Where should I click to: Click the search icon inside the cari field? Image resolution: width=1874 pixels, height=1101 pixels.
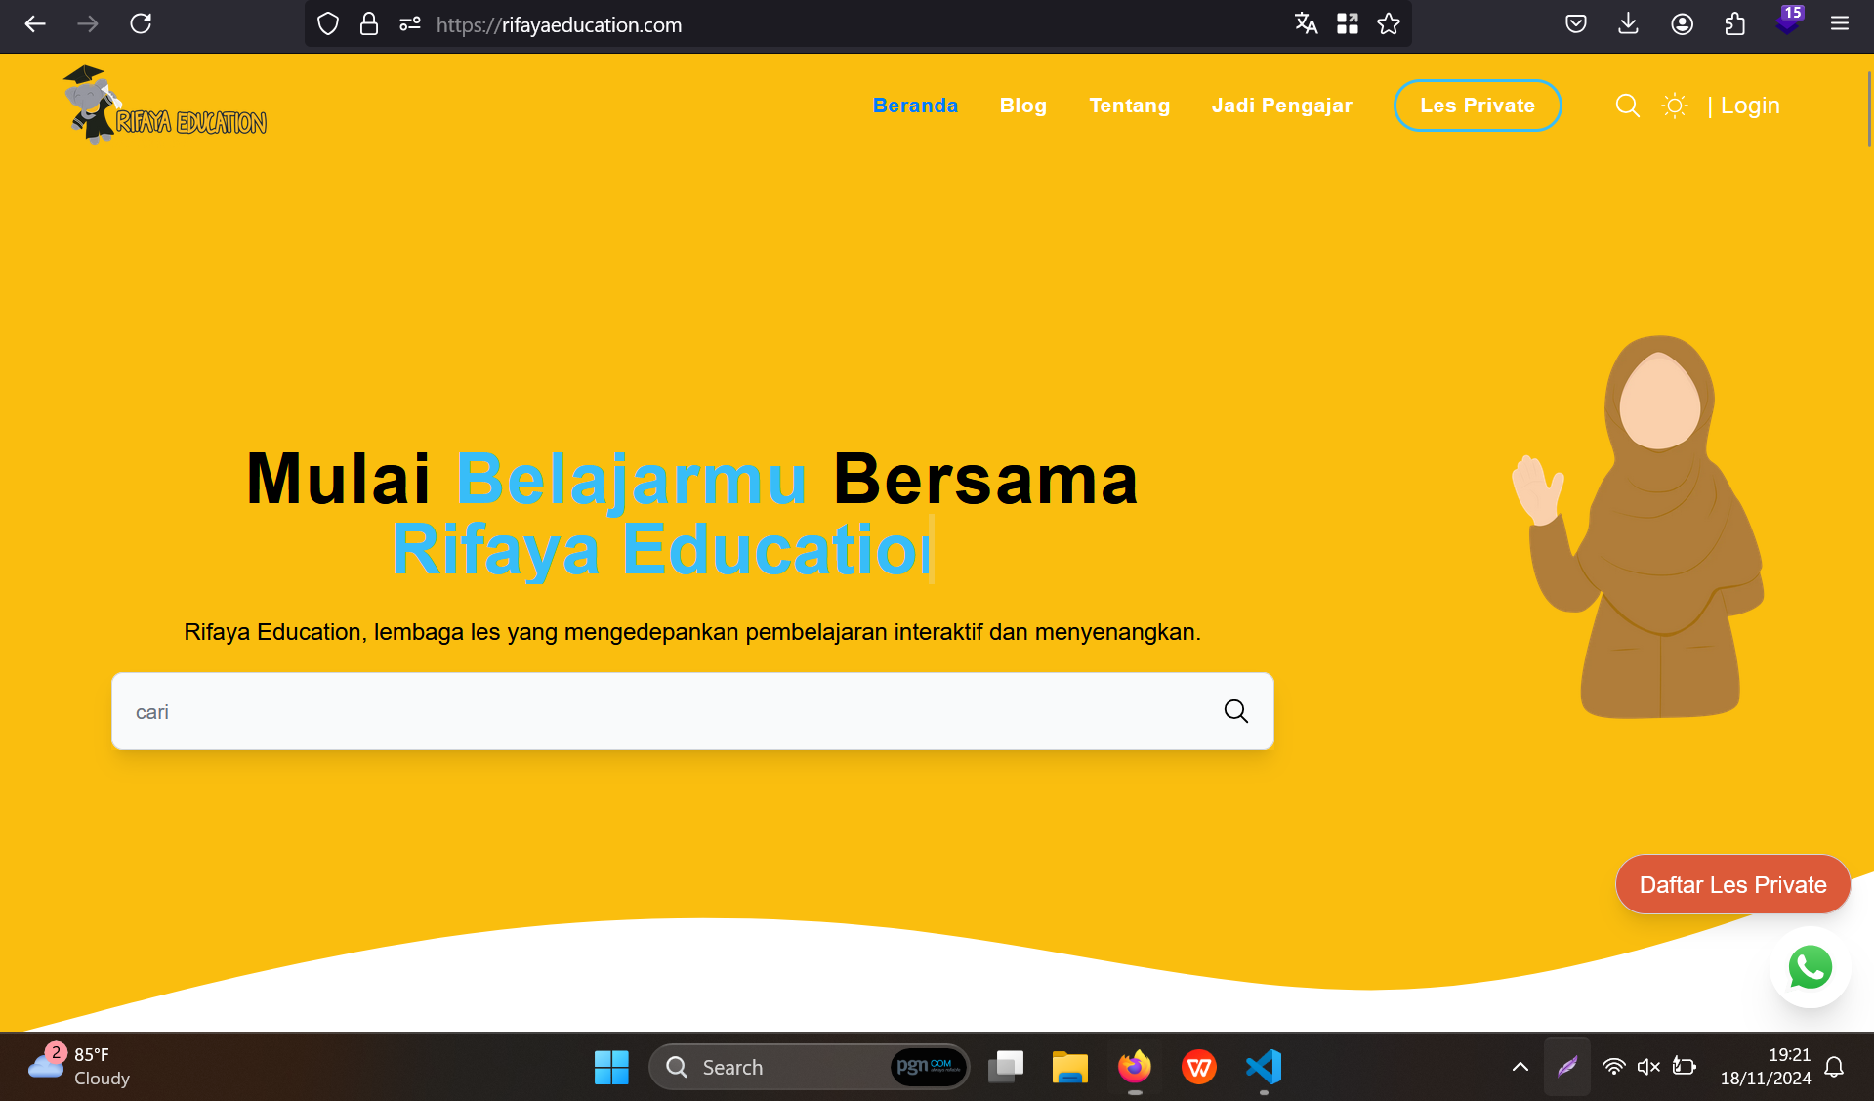[x=1235, y=711]
